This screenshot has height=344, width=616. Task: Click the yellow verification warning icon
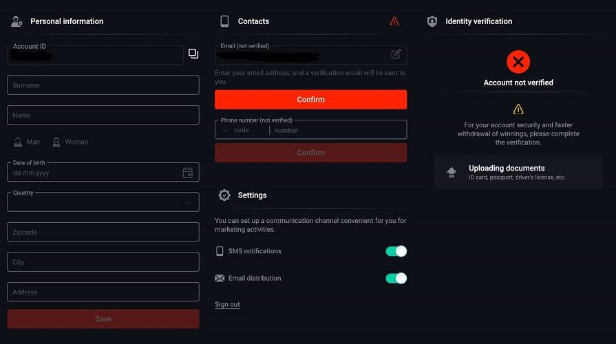[518, 109]
